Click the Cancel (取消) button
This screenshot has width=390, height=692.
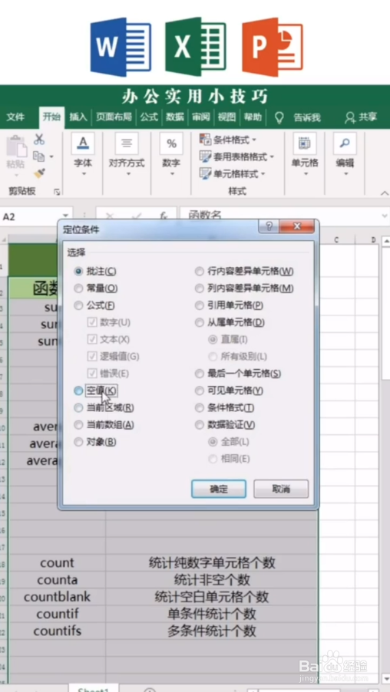281,489
